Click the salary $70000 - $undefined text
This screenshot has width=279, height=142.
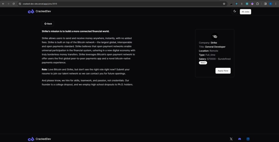pos(219,59)
